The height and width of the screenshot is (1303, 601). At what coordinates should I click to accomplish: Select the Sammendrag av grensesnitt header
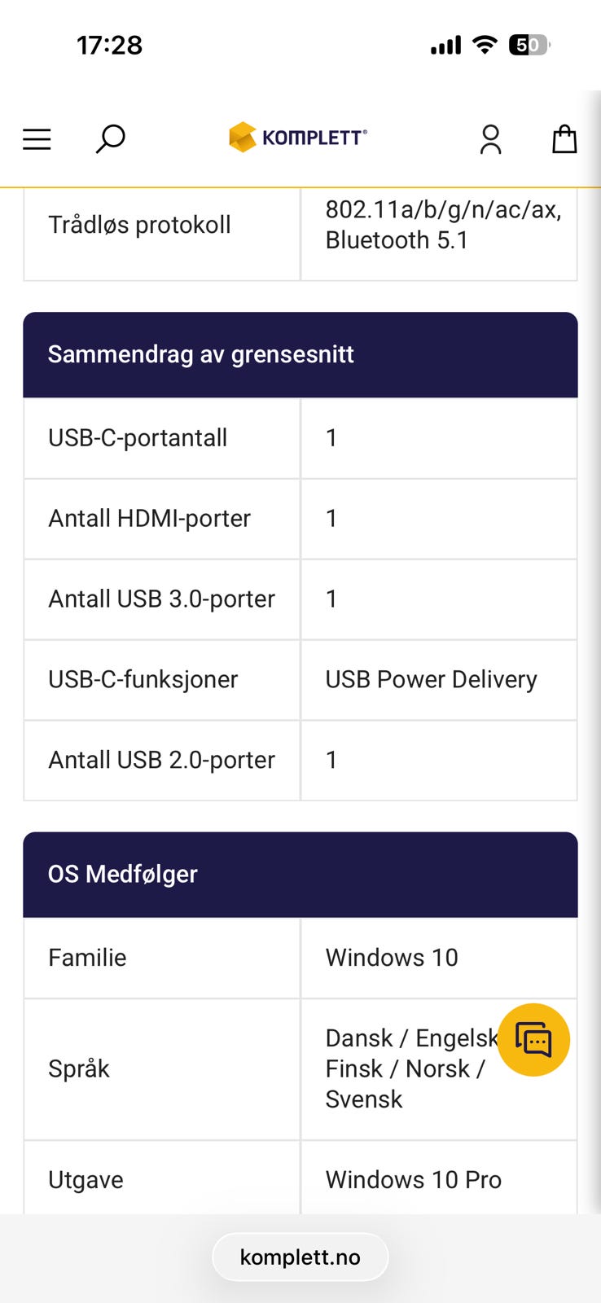300,354
